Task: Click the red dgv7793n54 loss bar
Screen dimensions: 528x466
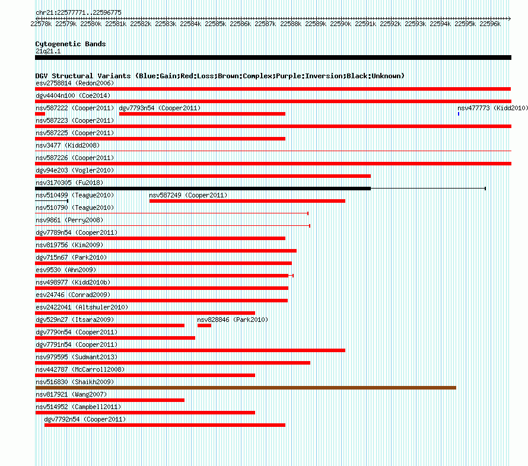Action: click(x=202, y=114)
